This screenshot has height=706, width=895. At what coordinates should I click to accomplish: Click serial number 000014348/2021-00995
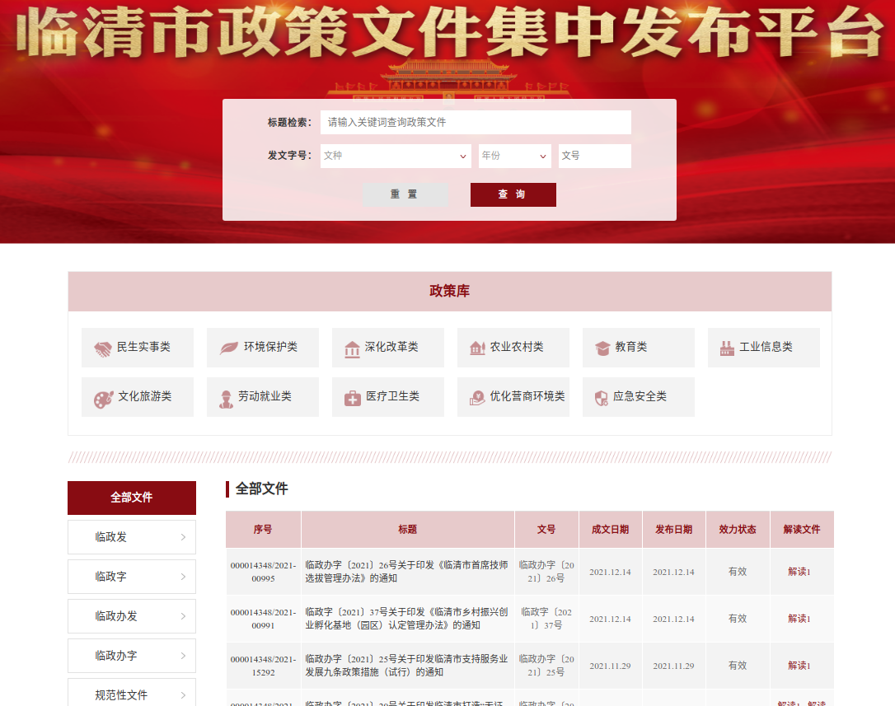[263, 572]
